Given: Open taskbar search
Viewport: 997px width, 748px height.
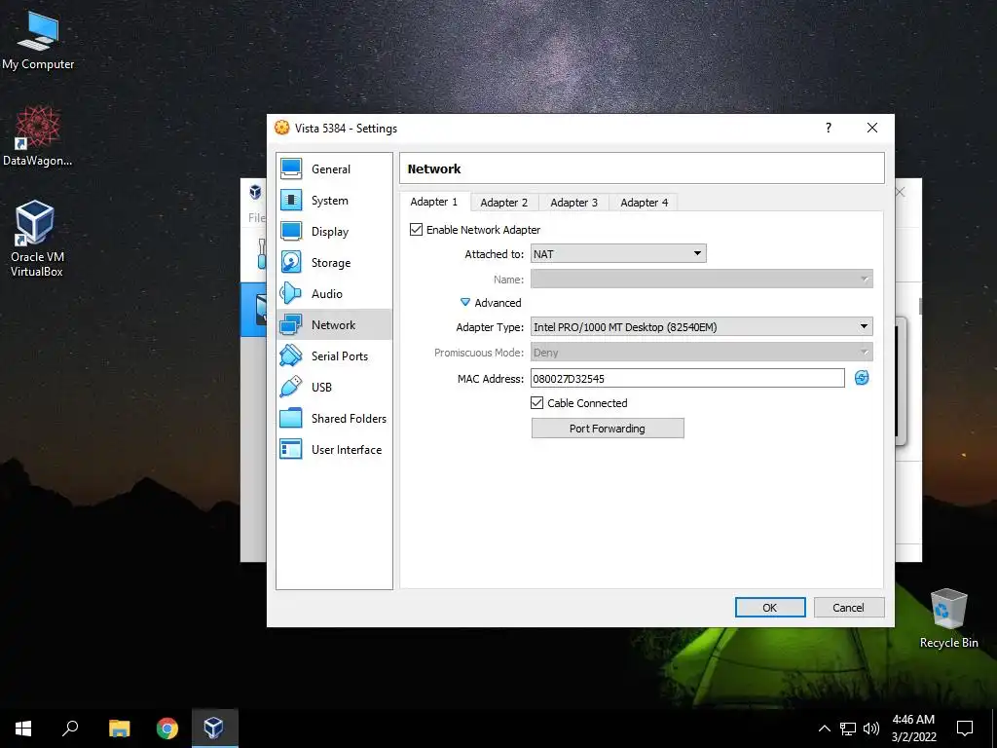Looking at the screenshot, I should click(x=70, y=729).
